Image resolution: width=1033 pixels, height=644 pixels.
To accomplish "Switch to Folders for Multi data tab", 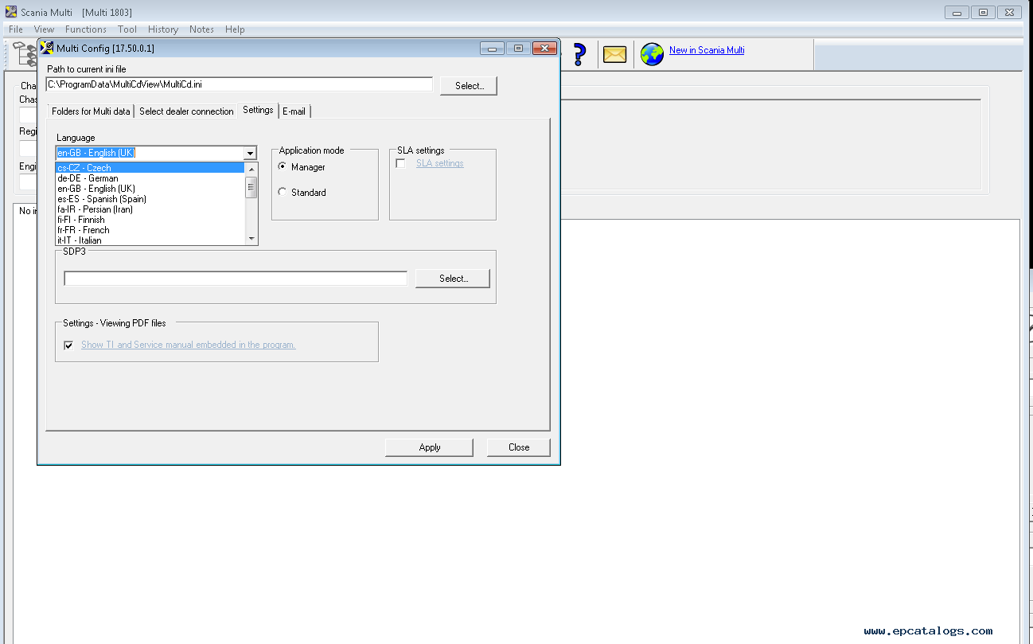I will point(91,111).
